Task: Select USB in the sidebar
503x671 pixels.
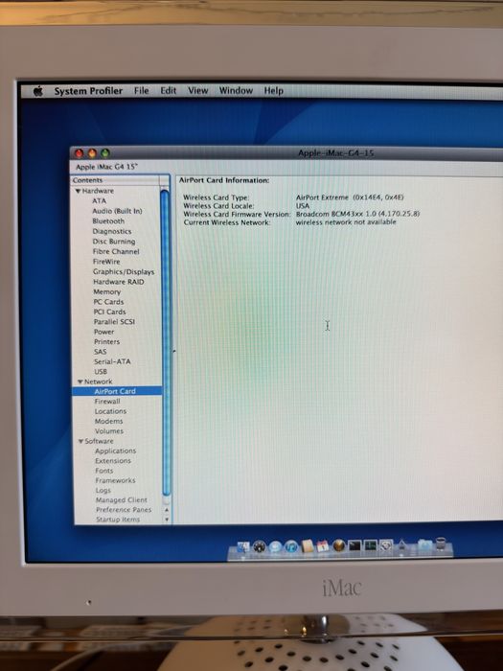Action: [101, 372]
